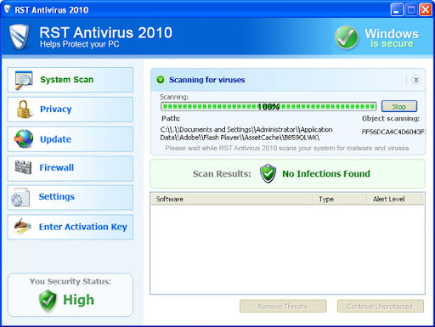435x327 pixels.
Task: Click the Enter Activation Key pen icon
Action: (22, 226)
